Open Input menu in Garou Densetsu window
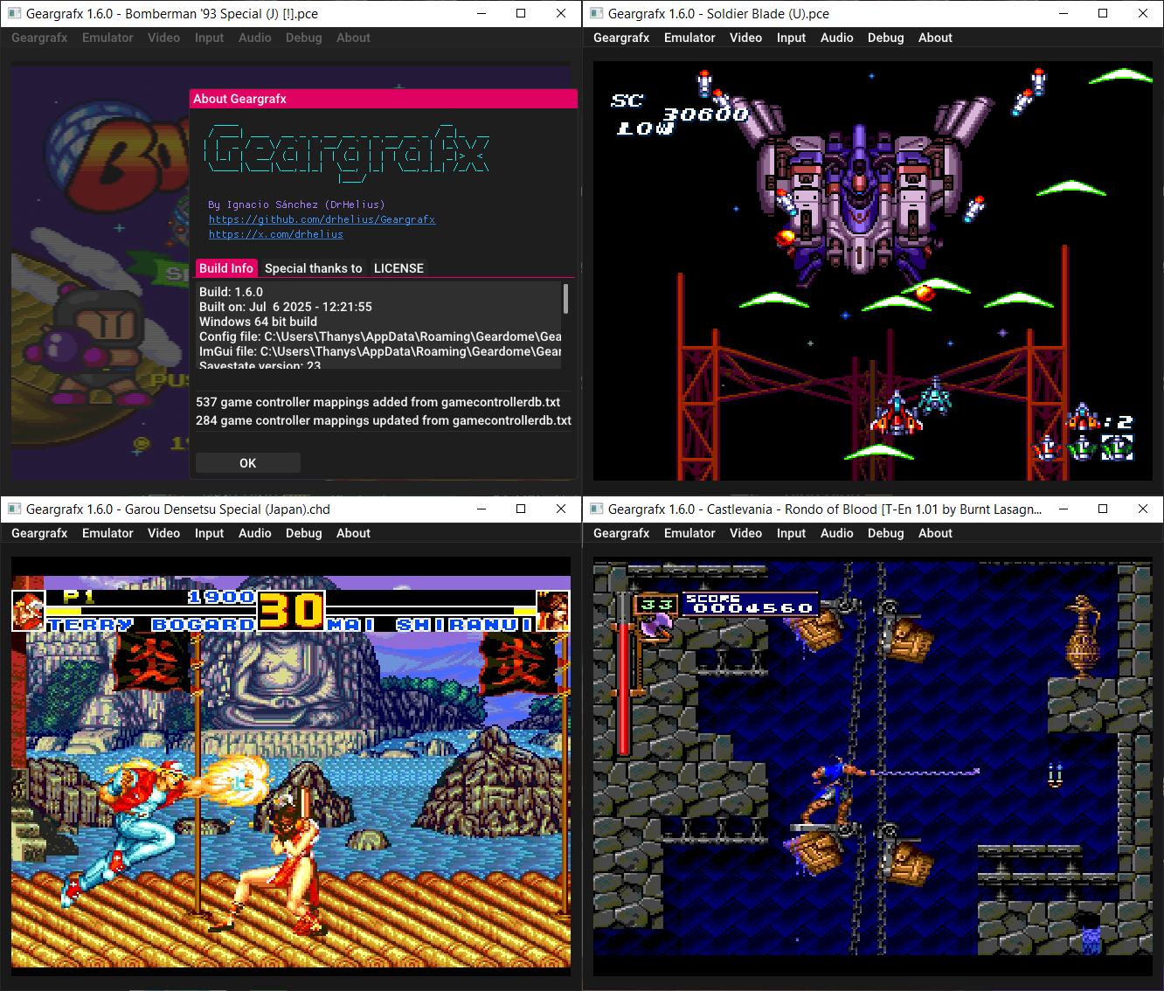Viewport: 1164px width, 991px height. tap(210, 533)
